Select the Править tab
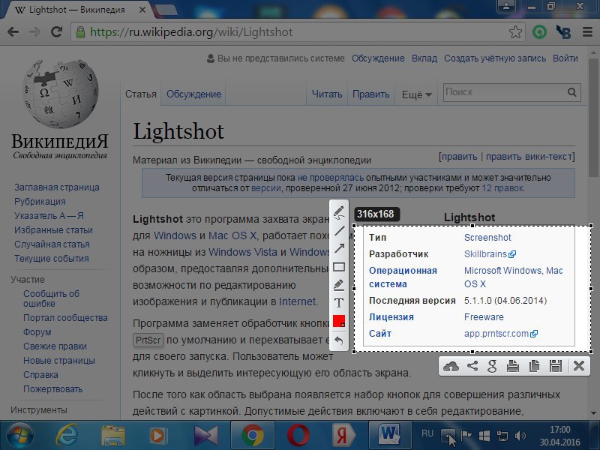The image size is (600, 450). [x=370, y=94]
